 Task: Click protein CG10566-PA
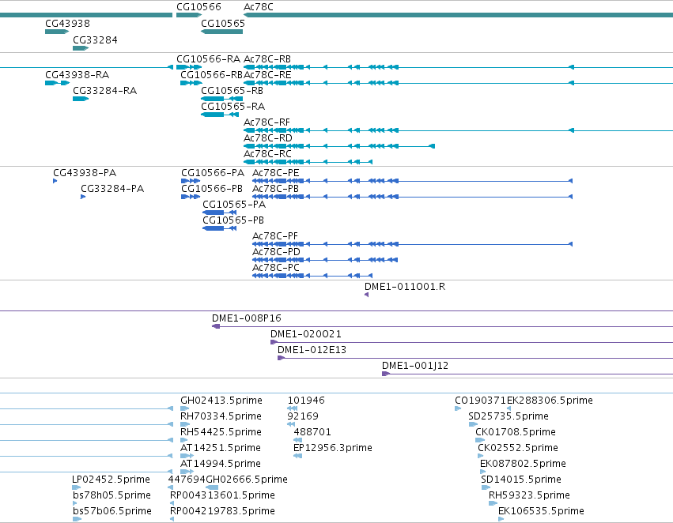click(x=213, y=173)
